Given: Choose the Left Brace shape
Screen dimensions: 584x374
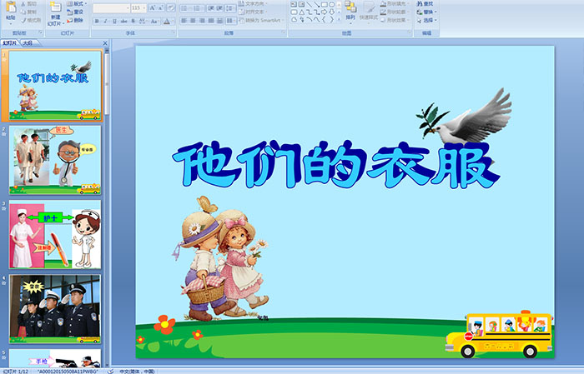Looking at the screenshot, I should [324, 19].
